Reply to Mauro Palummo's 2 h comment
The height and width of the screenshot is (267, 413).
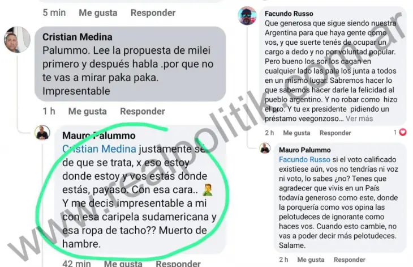350,260
